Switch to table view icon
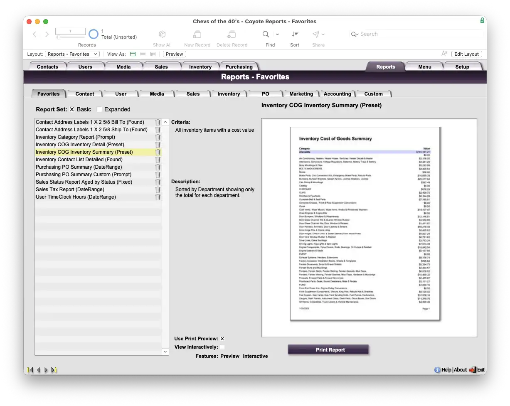This screenshot has height=406, width=510. coord(153,54)
